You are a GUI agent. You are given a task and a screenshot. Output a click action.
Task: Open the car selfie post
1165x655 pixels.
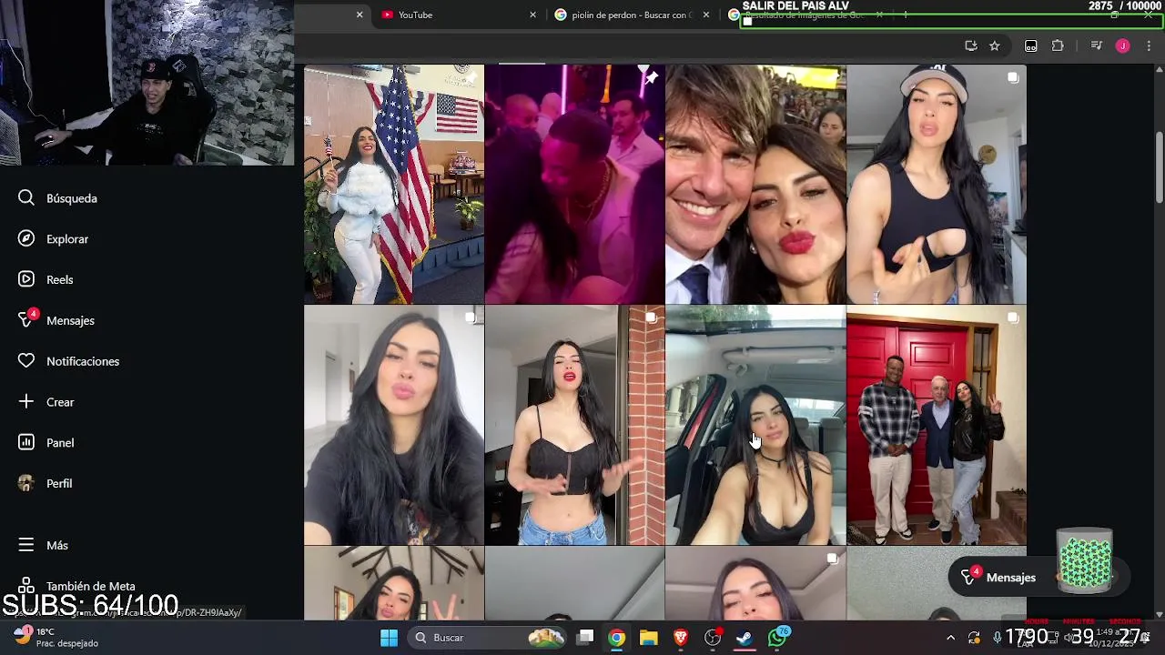coord(755,425)
